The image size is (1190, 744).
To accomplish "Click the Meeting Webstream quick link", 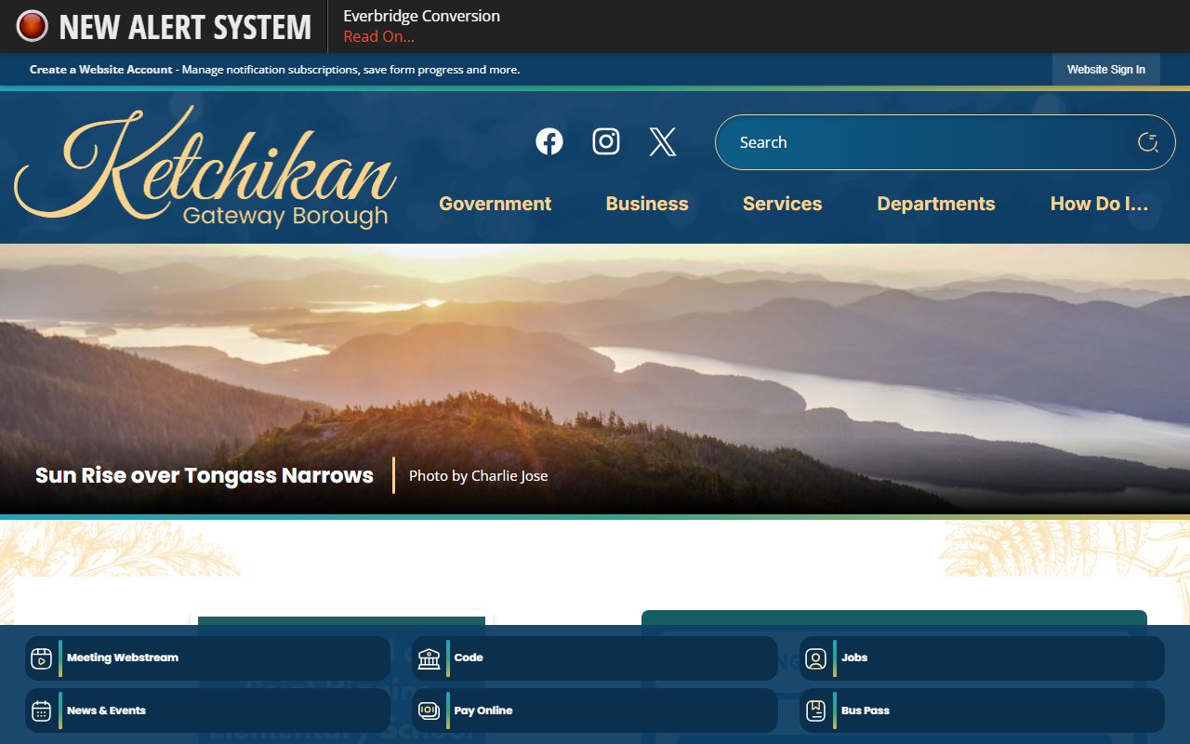I will (x=207, y=658).
